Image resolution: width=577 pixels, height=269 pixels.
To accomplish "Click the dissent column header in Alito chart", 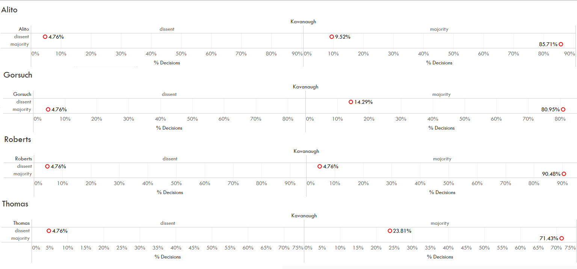I will pyautogui.click(x=167, y=29).
